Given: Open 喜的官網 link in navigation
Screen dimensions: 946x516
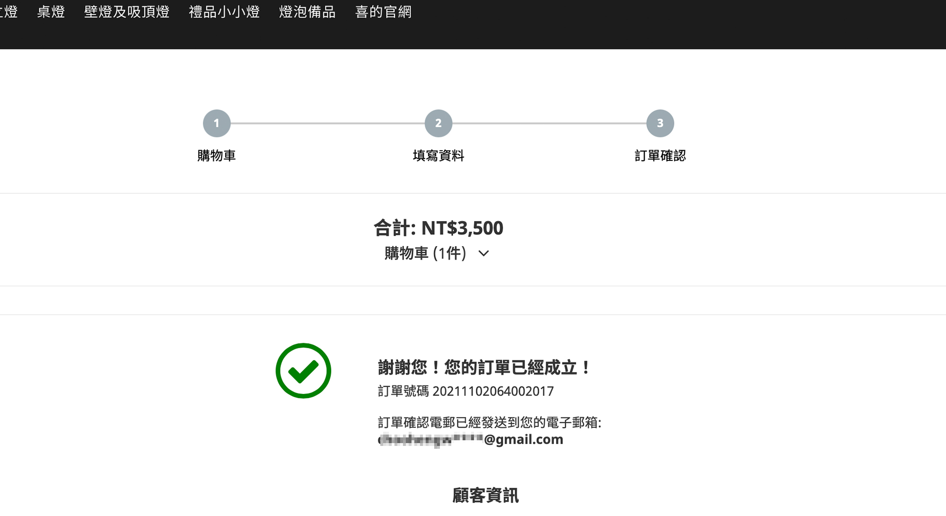Looking at the screenshot, I should click(x=383, y=12).
